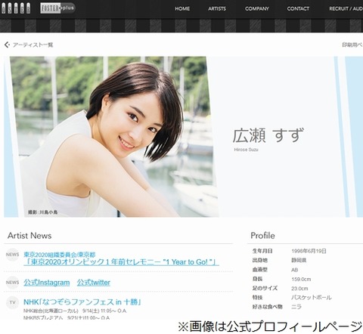Click the 血液型 label
Screen dimensions: 363x334
[260, 270]
